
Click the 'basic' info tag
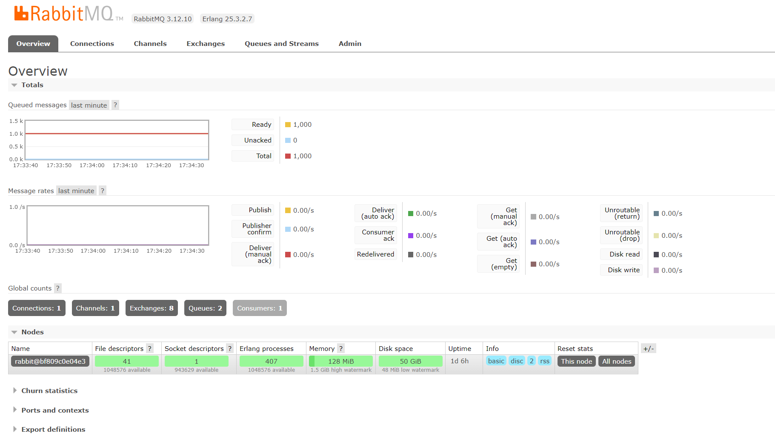click(x=496, y=361)
